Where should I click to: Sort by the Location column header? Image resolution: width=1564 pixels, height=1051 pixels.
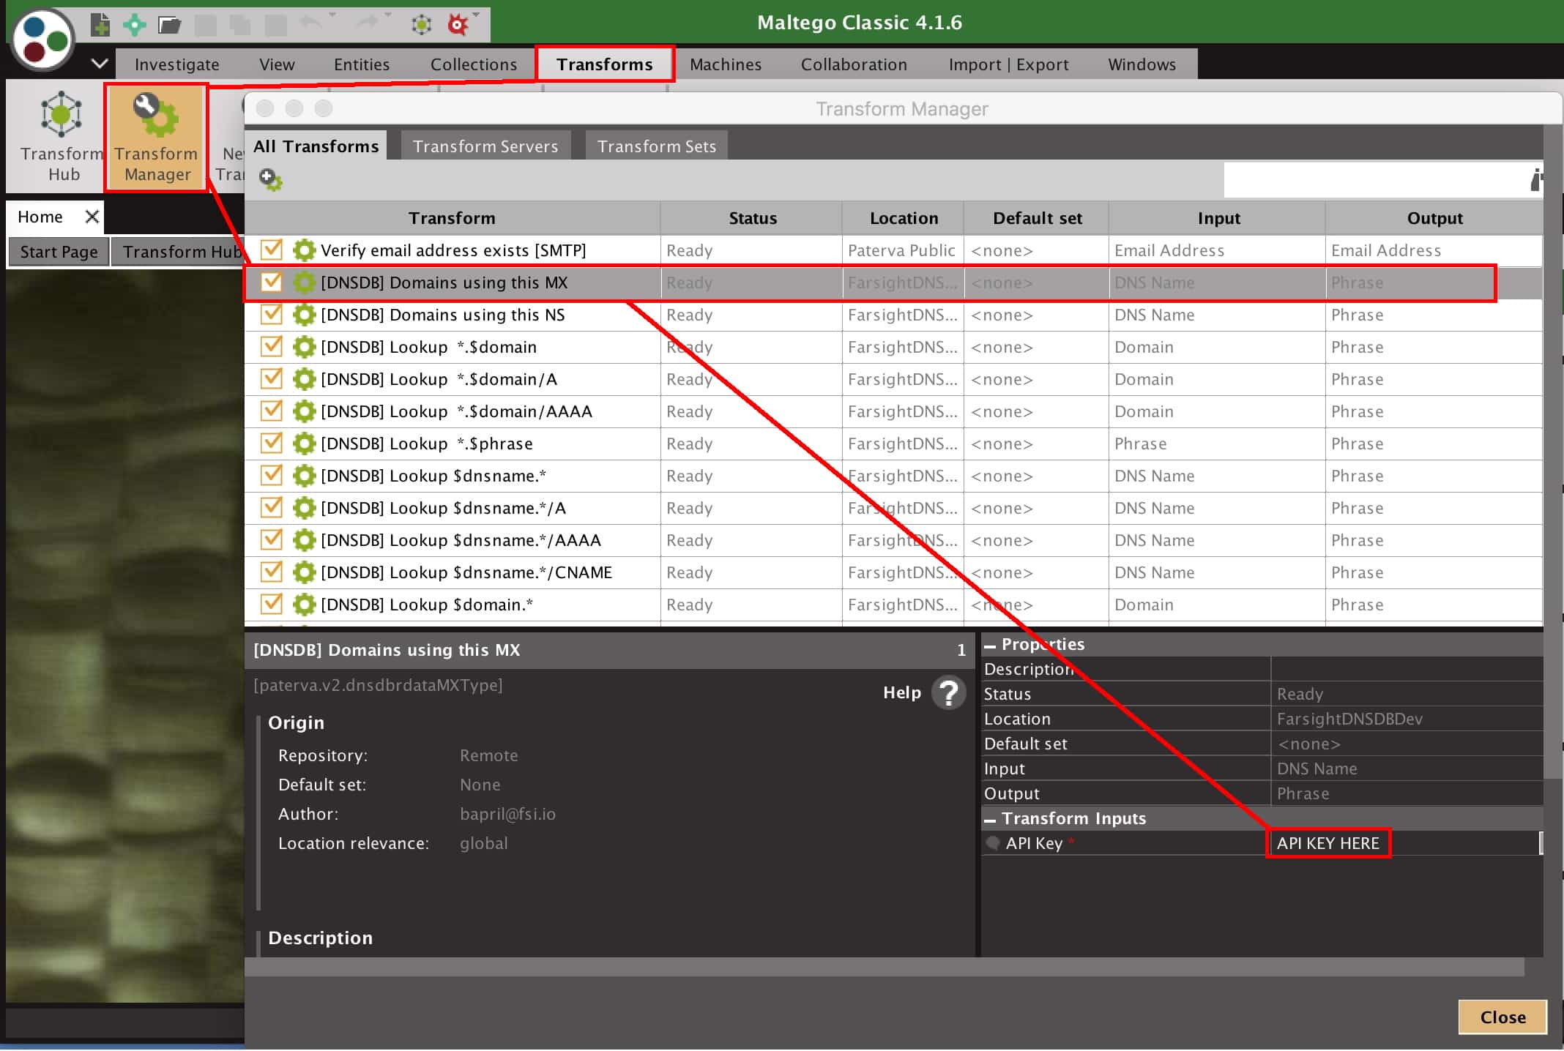904,218
